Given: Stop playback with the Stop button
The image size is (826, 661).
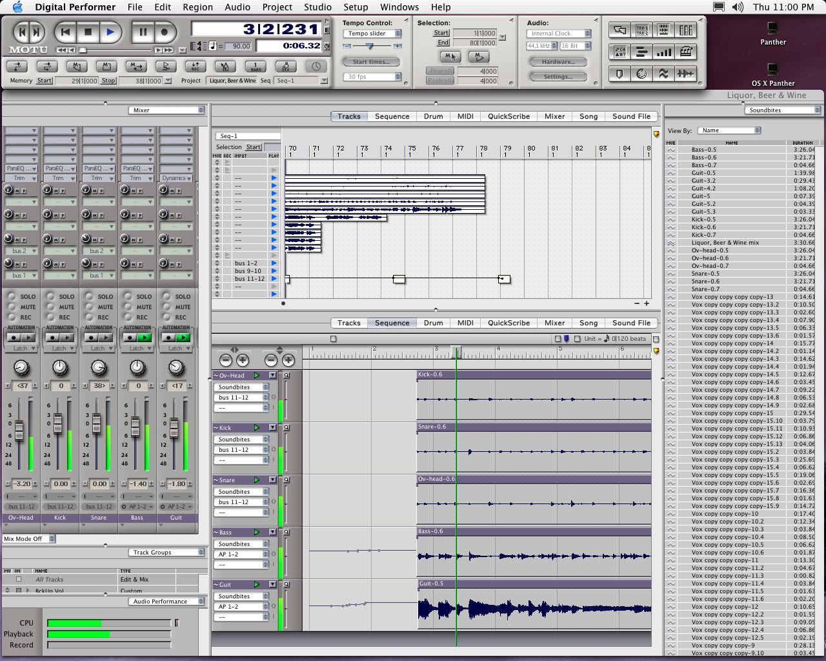Looking at the screenshot, I should click(x=88, y=31).
